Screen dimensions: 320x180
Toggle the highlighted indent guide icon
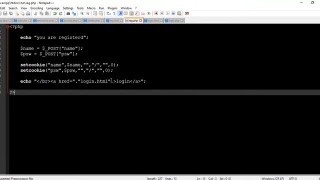[120, 13]
